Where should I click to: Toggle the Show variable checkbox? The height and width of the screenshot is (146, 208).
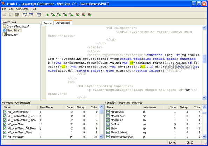click(x=108, y=128)
